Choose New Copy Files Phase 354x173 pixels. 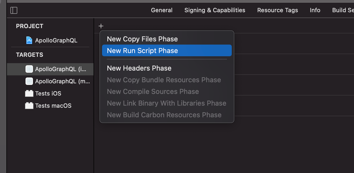pos(142,39)
